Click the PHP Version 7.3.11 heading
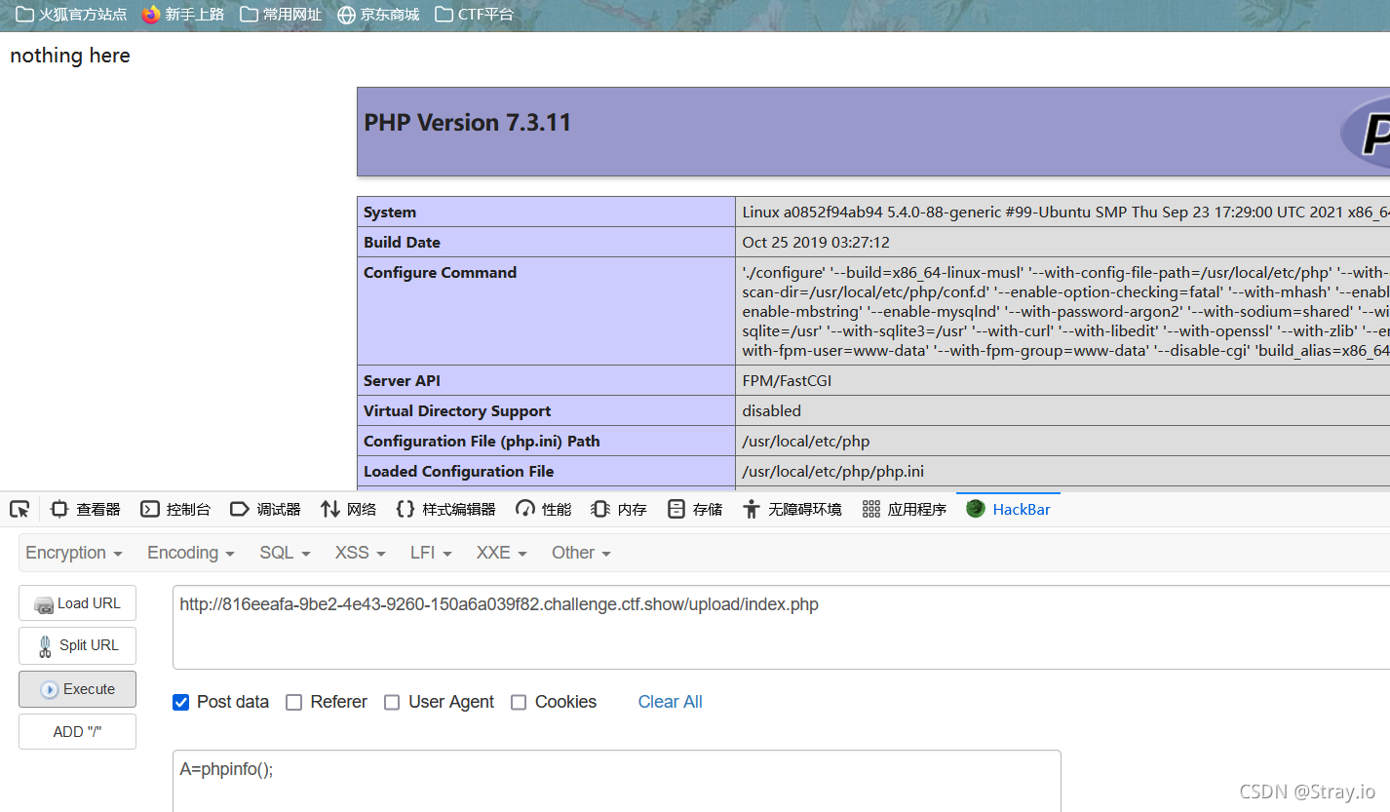Viewport: 1390px width, 812px height. click(x=467, y=123)
